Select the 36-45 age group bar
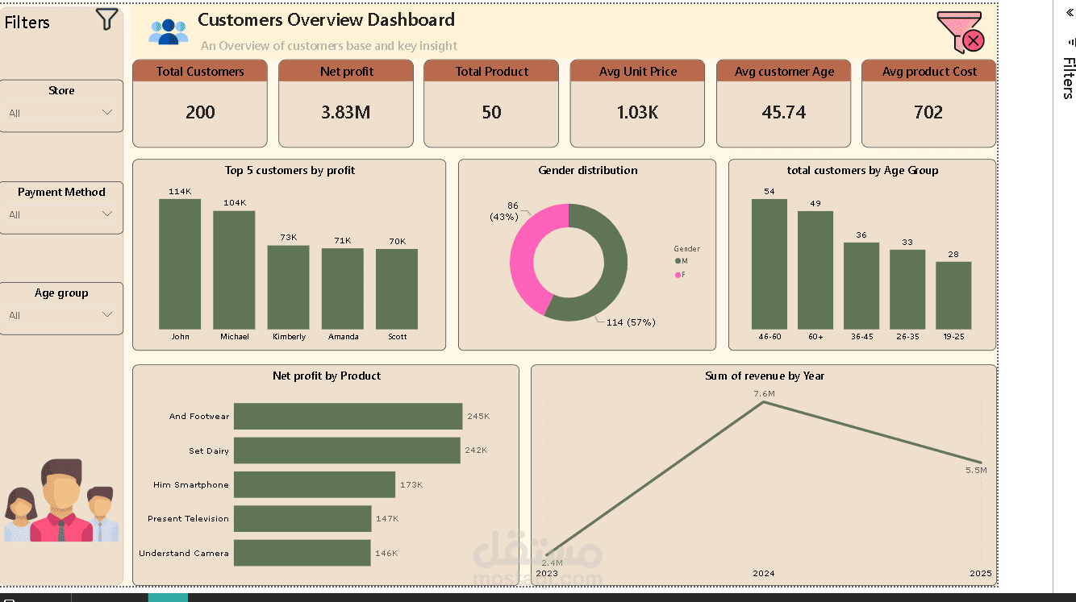 click(x=861, y=286)
